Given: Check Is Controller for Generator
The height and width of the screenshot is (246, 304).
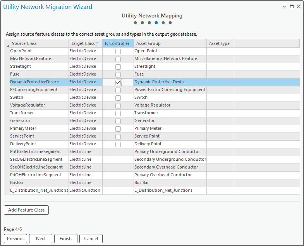Looking at the screenshot, I should 118,121.
